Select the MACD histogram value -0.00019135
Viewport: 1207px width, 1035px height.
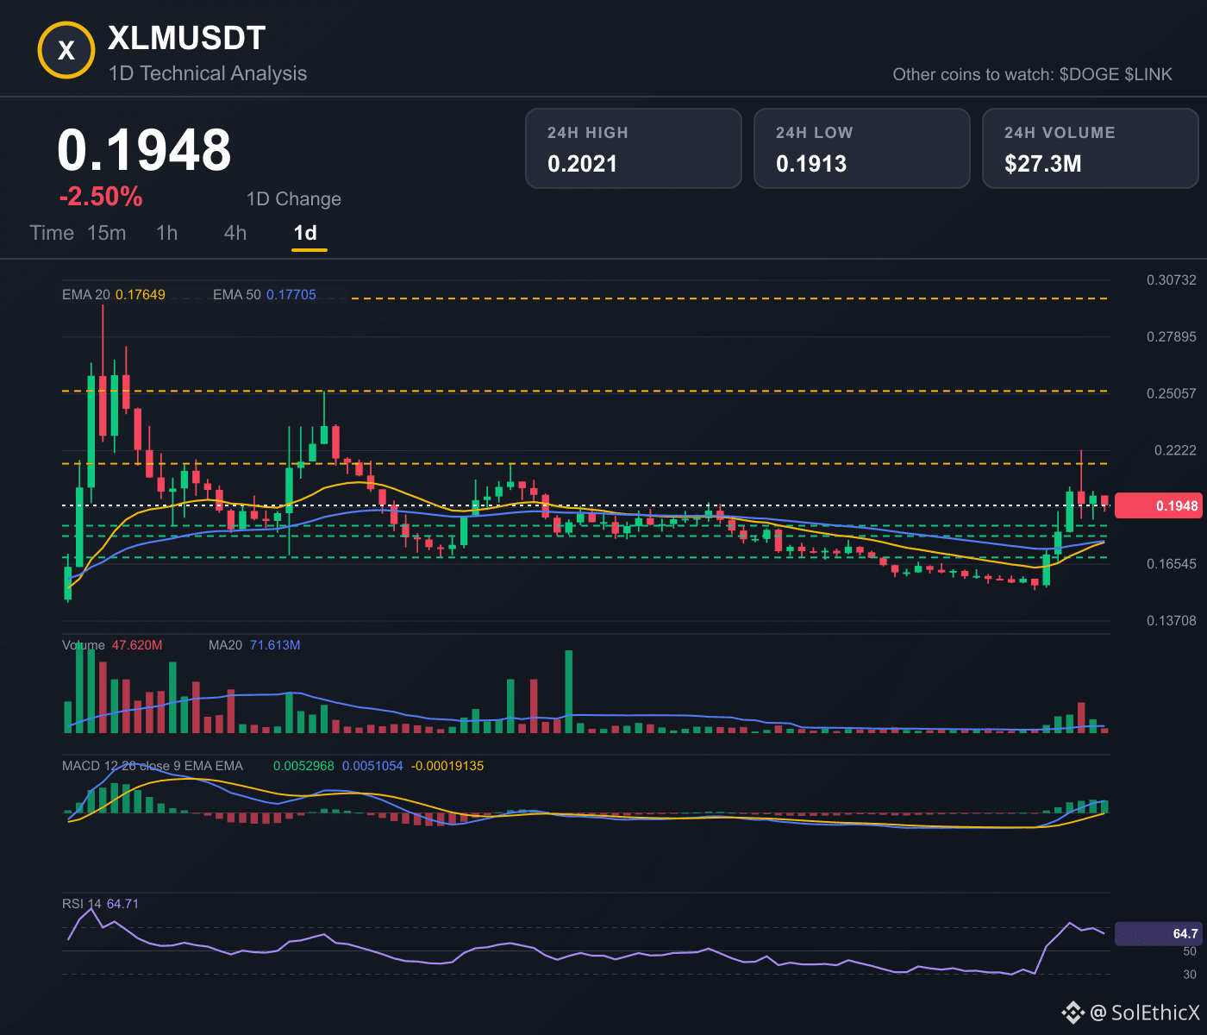click(447, 766)
